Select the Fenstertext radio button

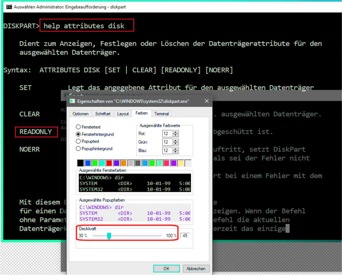(x=78, y=127)
